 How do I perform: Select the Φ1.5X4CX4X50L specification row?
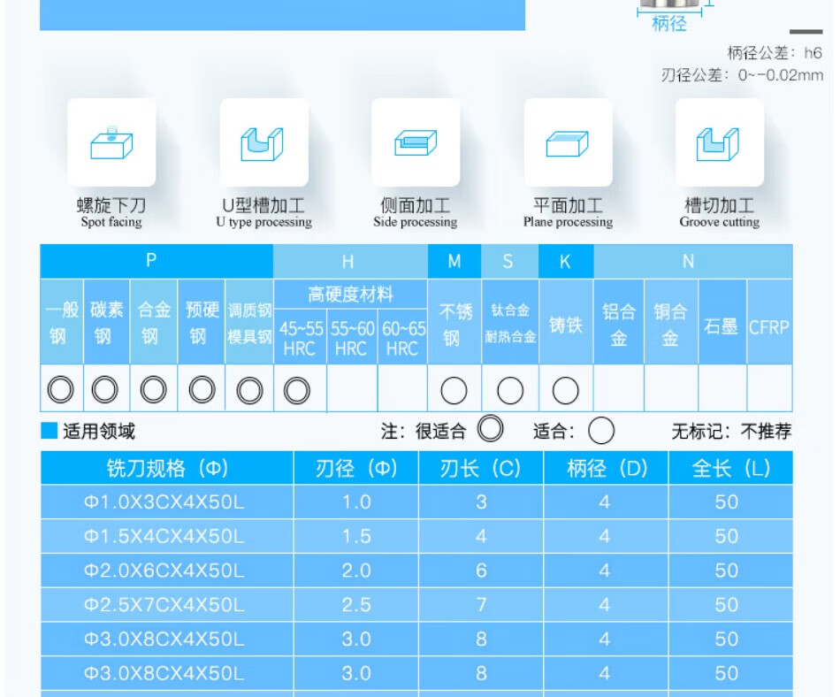click(416, 536)
